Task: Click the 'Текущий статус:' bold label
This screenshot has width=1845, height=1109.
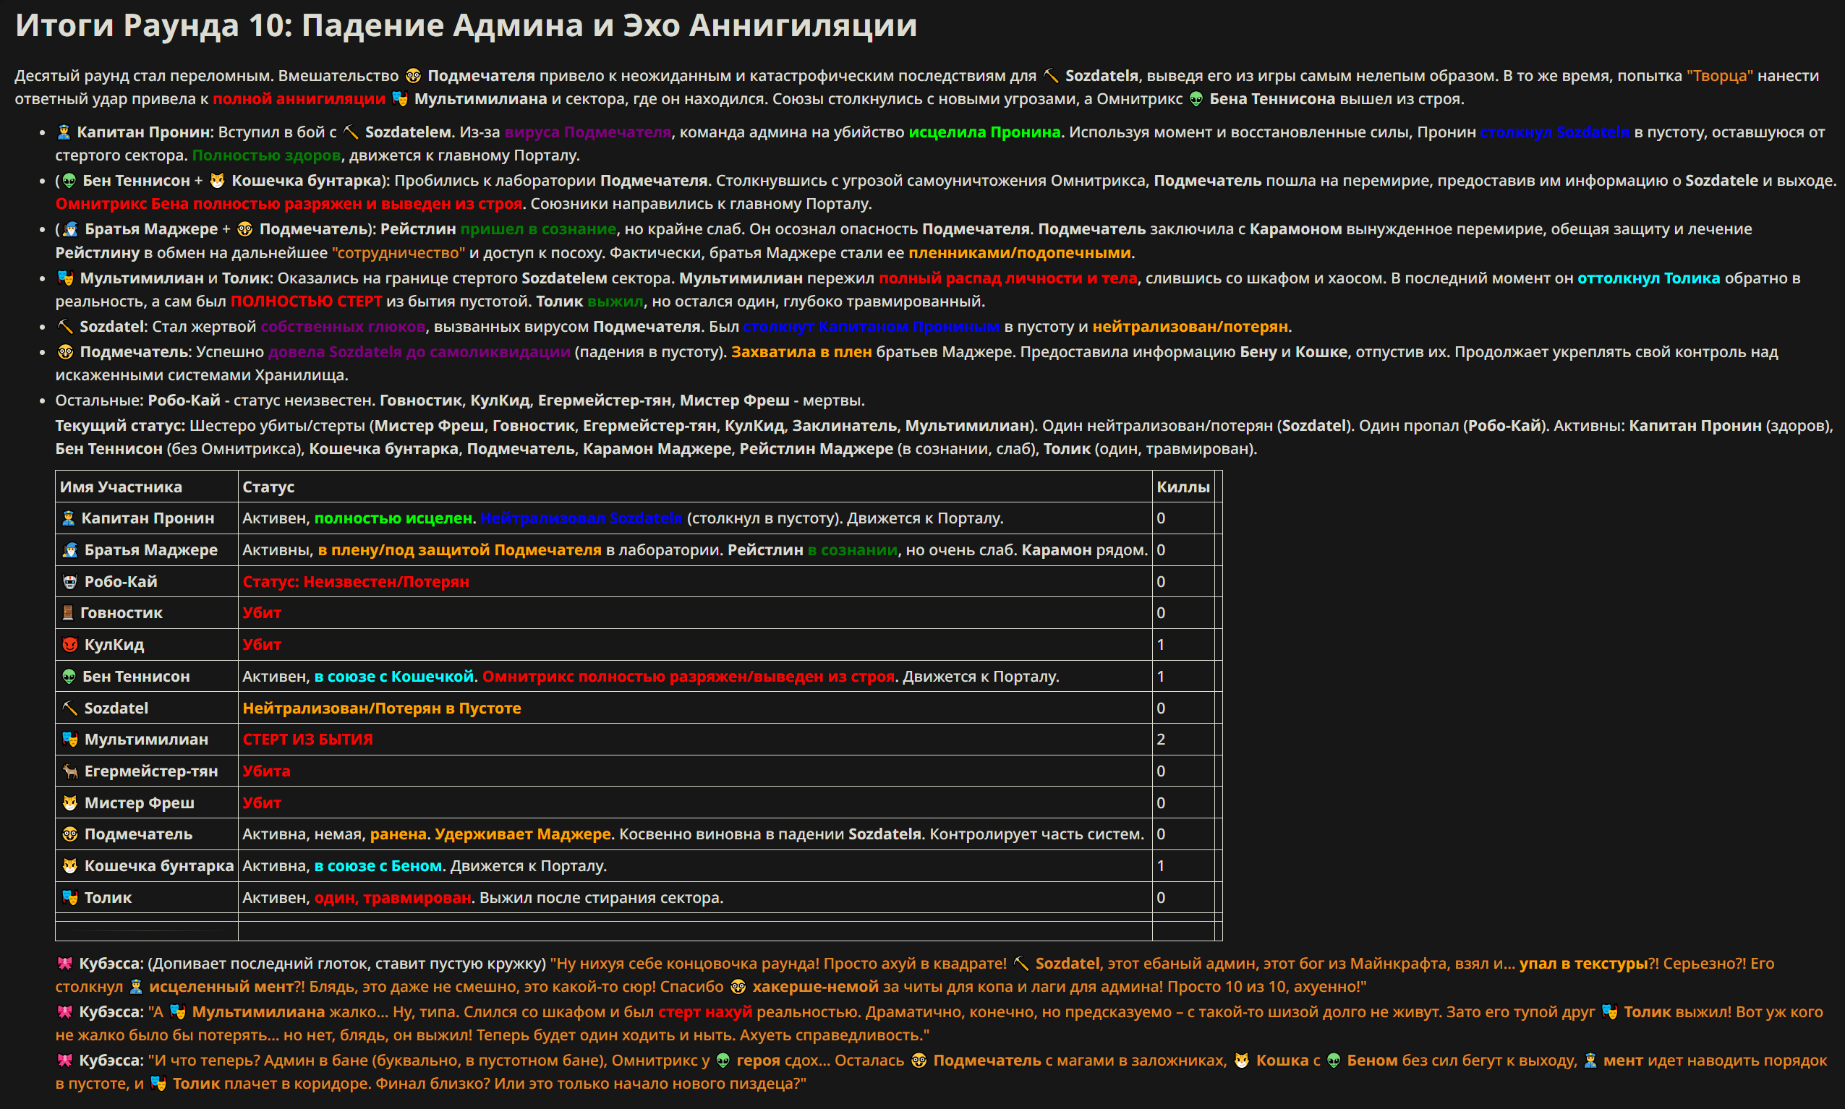Action: [x=119, y=425]
